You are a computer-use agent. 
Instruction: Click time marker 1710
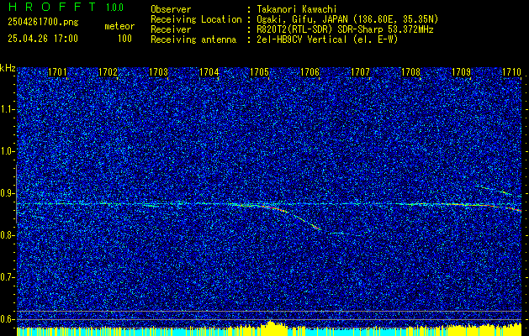coord(512,72)
